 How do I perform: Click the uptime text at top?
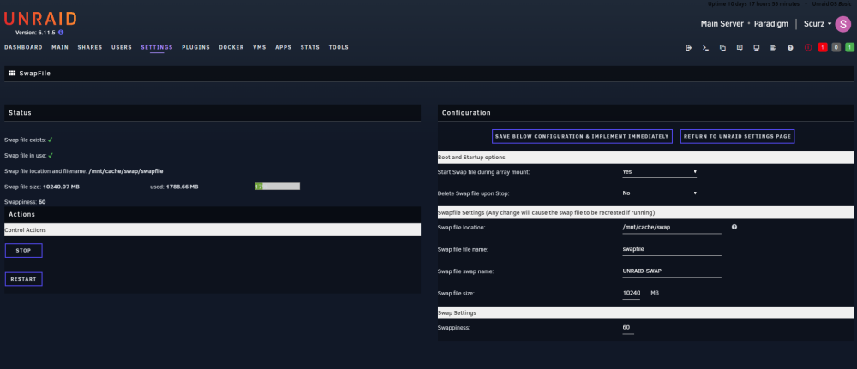click(753, 3)
